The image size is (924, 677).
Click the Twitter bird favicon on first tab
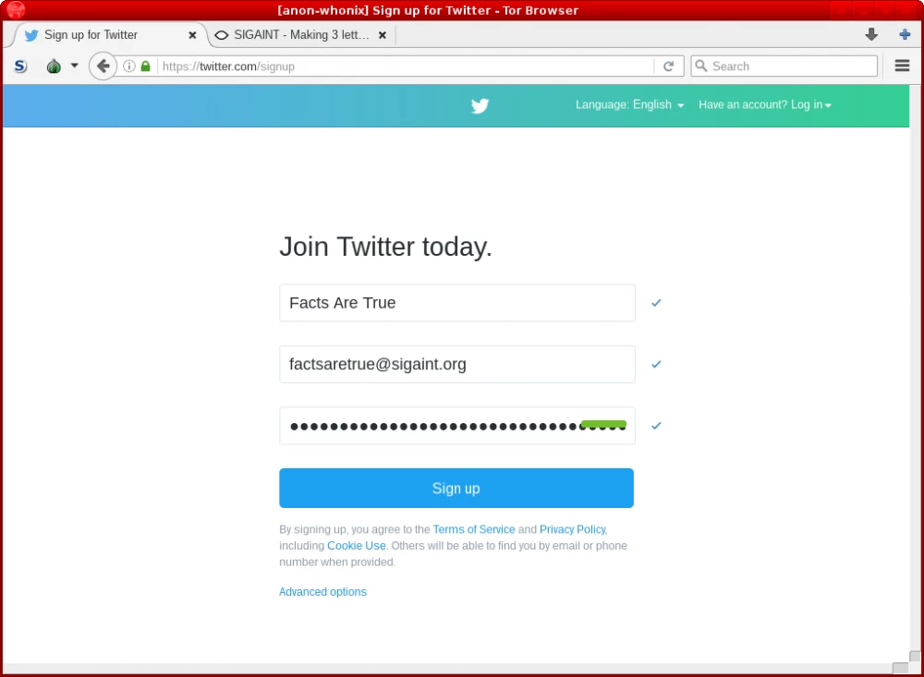coord(31,35)
